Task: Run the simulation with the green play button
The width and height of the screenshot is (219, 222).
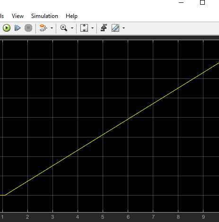Action: point(7,28)
